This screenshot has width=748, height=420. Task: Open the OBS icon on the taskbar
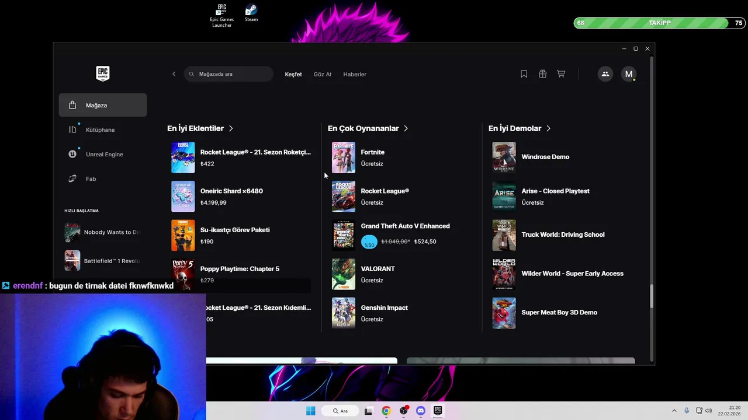(x=403, y=411)
